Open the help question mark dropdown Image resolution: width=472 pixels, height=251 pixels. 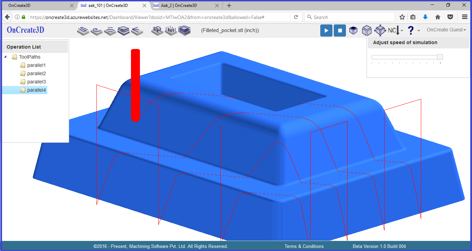click(413, 31)
